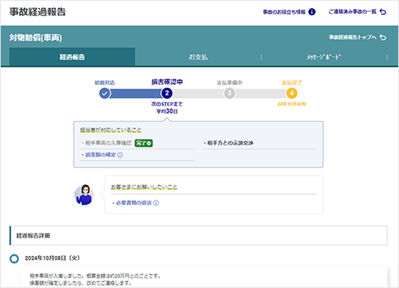Open the 損害額の確定 link text
This screenshot has height=288, width=399.
pyautogui.click(x=100, y=155)
